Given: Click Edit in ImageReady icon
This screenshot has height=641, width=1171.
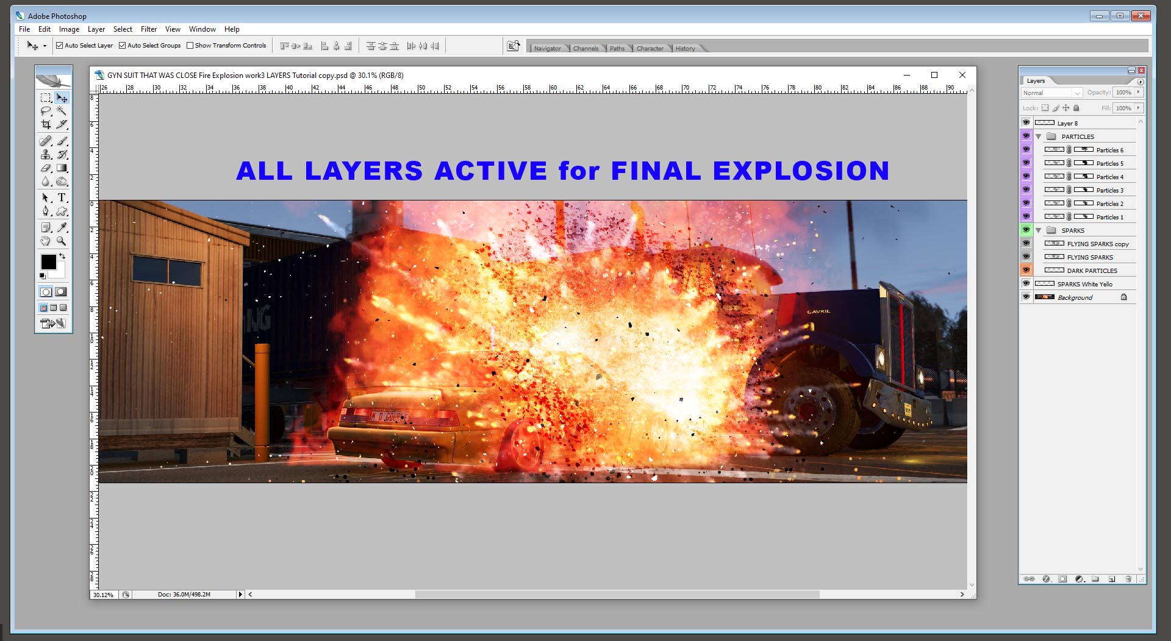Looking at the screenshot, I should [x=53, y=324].
